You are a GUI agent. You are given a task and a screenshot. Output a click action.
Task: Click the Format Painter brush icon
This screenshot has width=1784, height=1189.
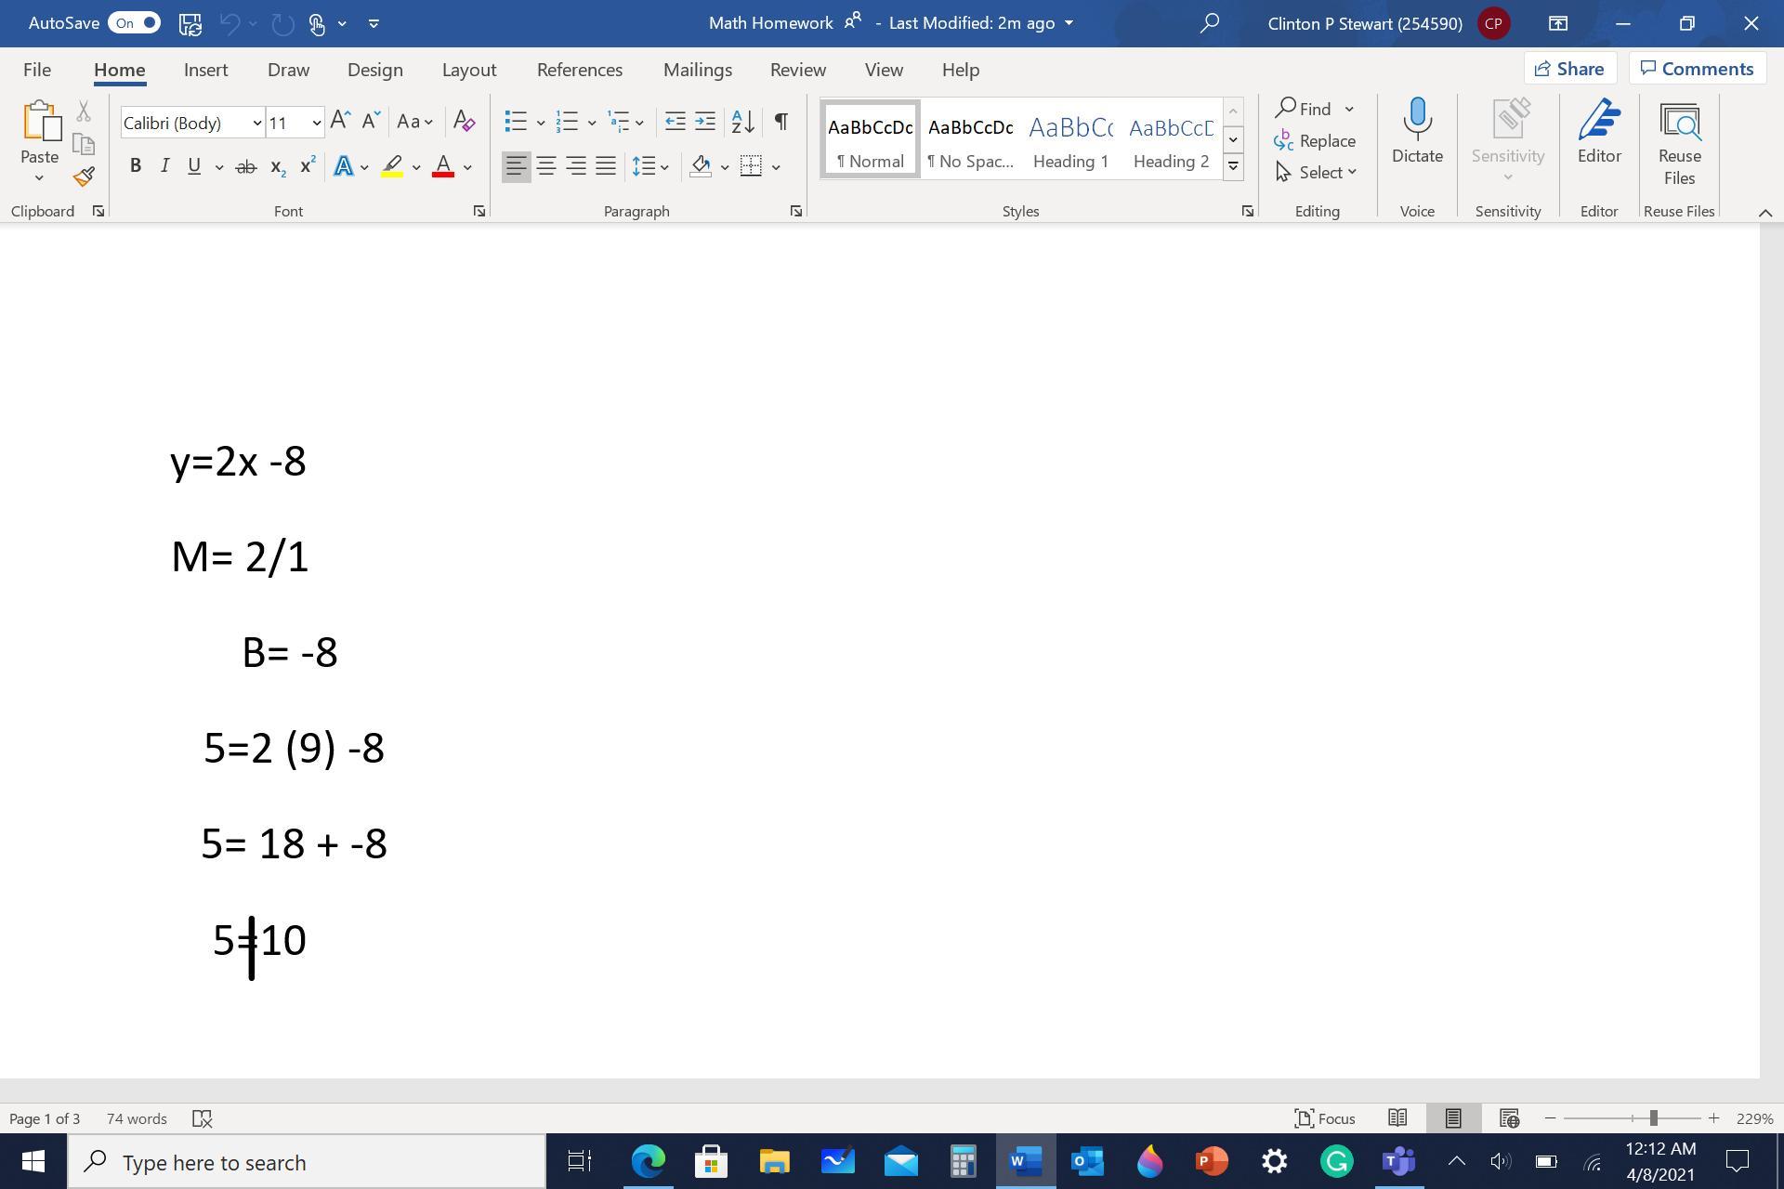pyautogui.click(x=84, y=176)
